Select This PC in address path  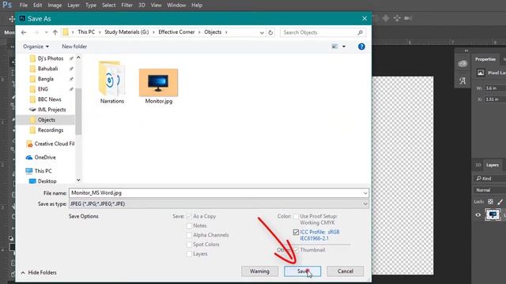coord(86,32)
